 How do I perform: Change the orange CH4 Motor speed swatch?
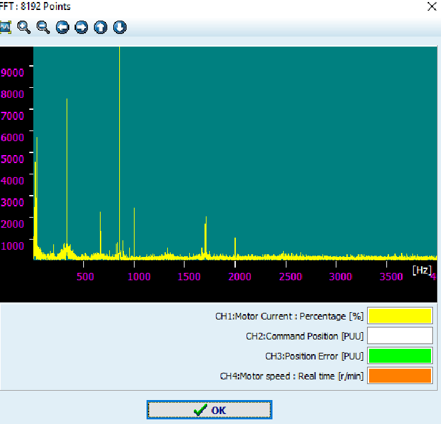(400, 376)
